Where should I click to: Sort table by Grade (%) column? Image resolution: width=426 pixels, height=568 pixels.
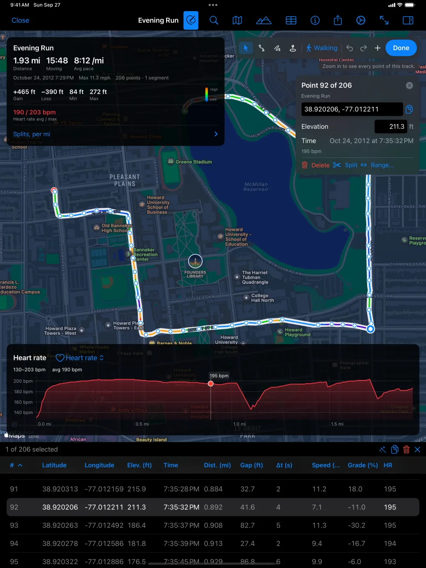point(363,465)
